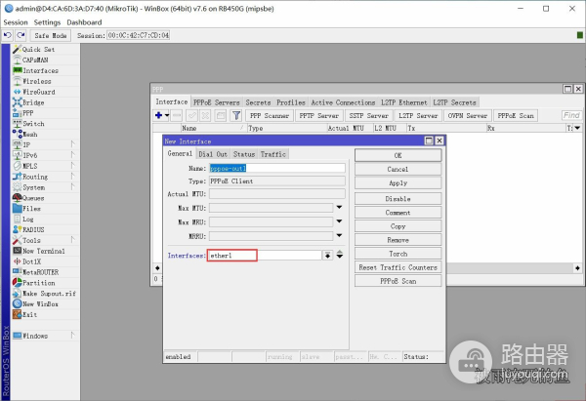Switch to the Secrets tab
586x401 pixels.
(258, 102)
